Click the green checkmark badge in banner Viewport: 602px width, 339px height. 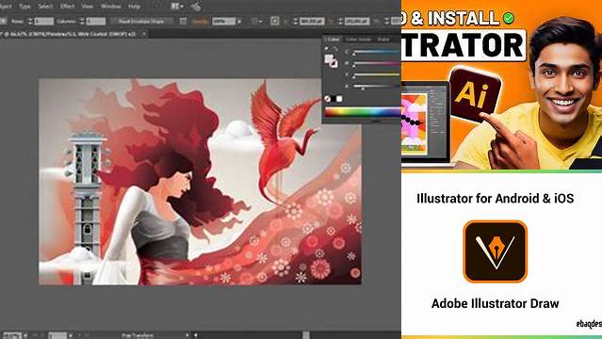[x=509, y=18]
